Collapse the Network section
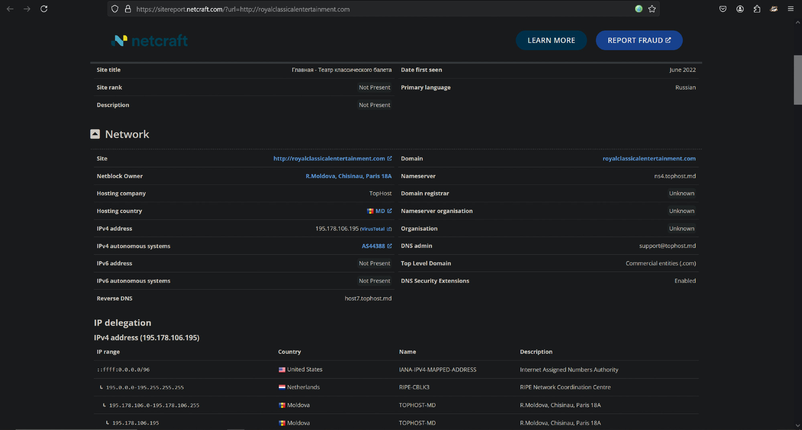The height and width of the screenshot is (430, 802). 95,134
